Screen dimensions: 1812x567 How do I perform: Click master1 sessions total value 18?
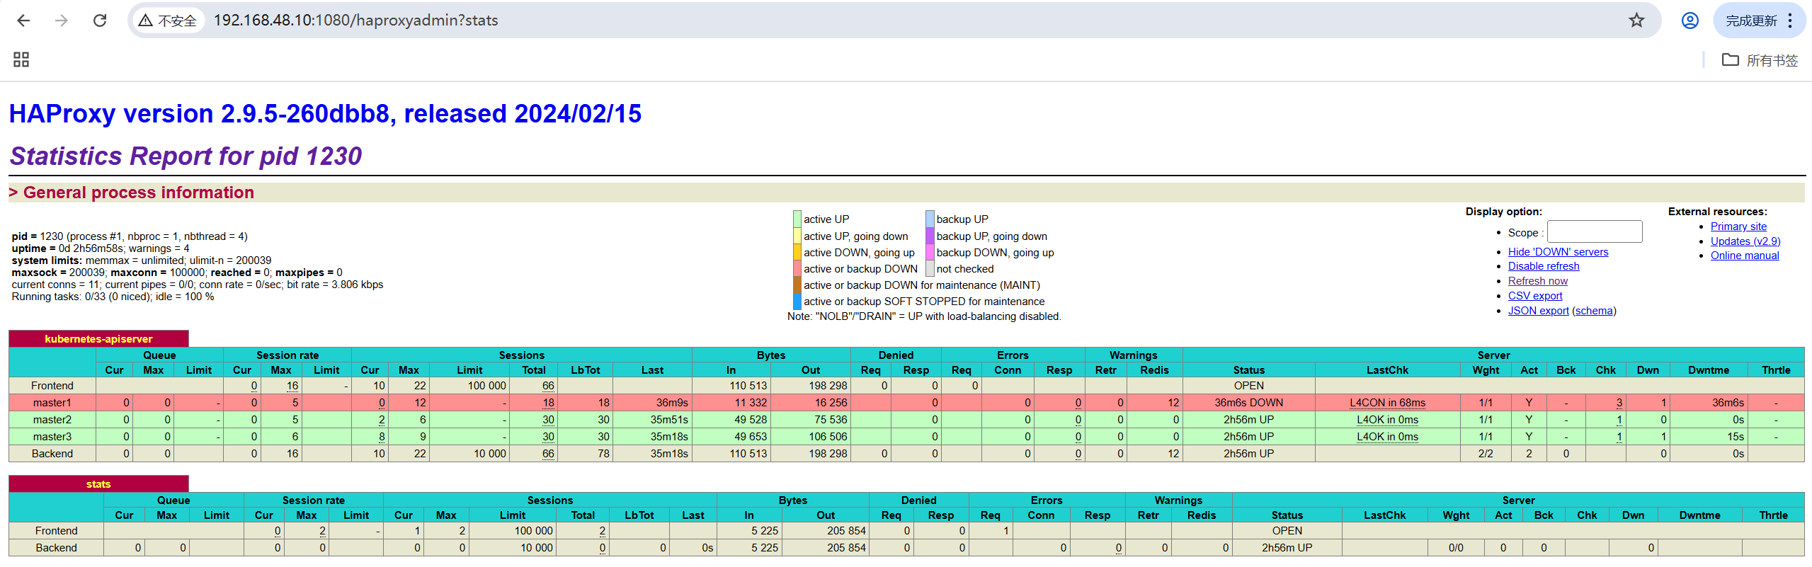click(548, 403)
